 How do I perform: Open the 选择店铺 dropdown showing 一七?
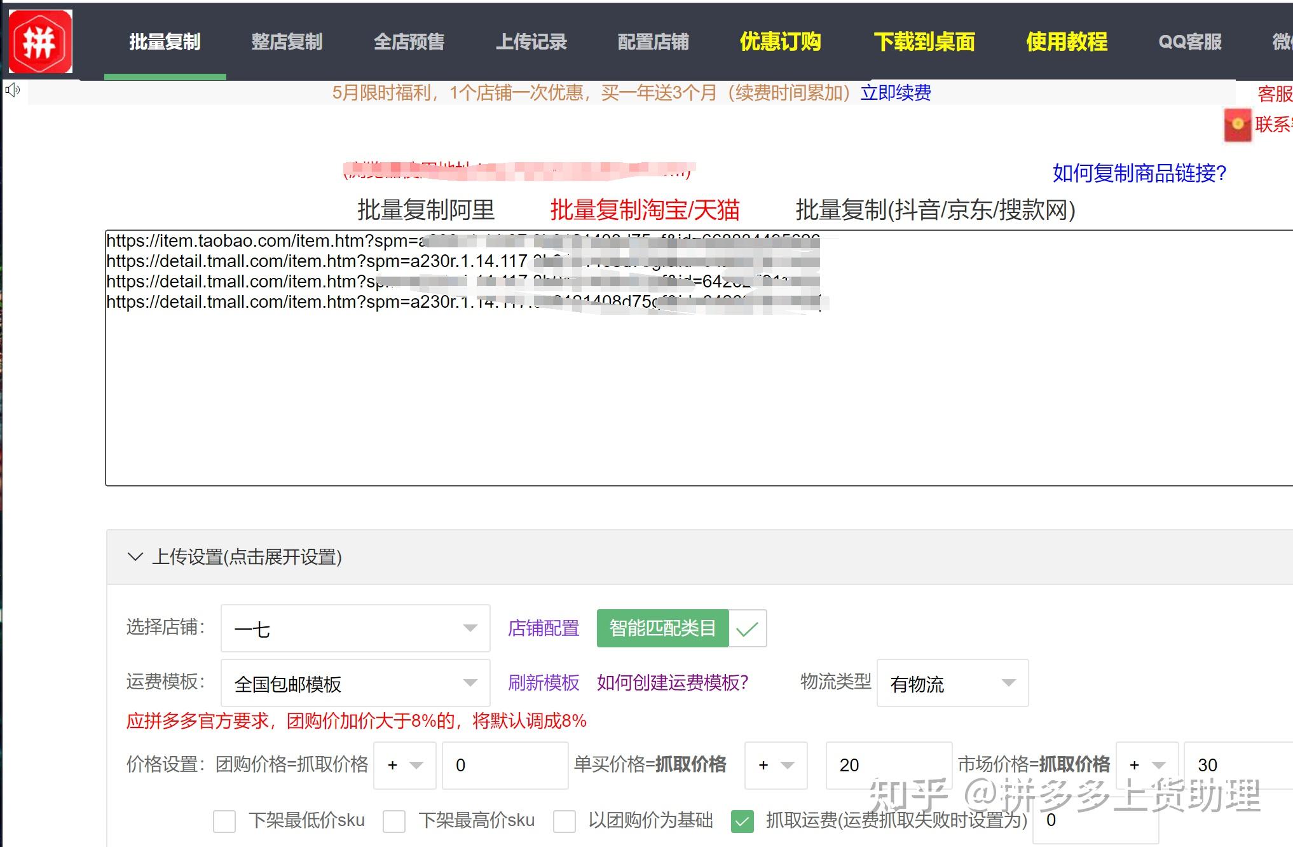(x=355, y=628)
